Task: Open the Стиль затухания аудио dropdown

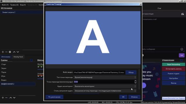Action: click(x=105, y=91)
